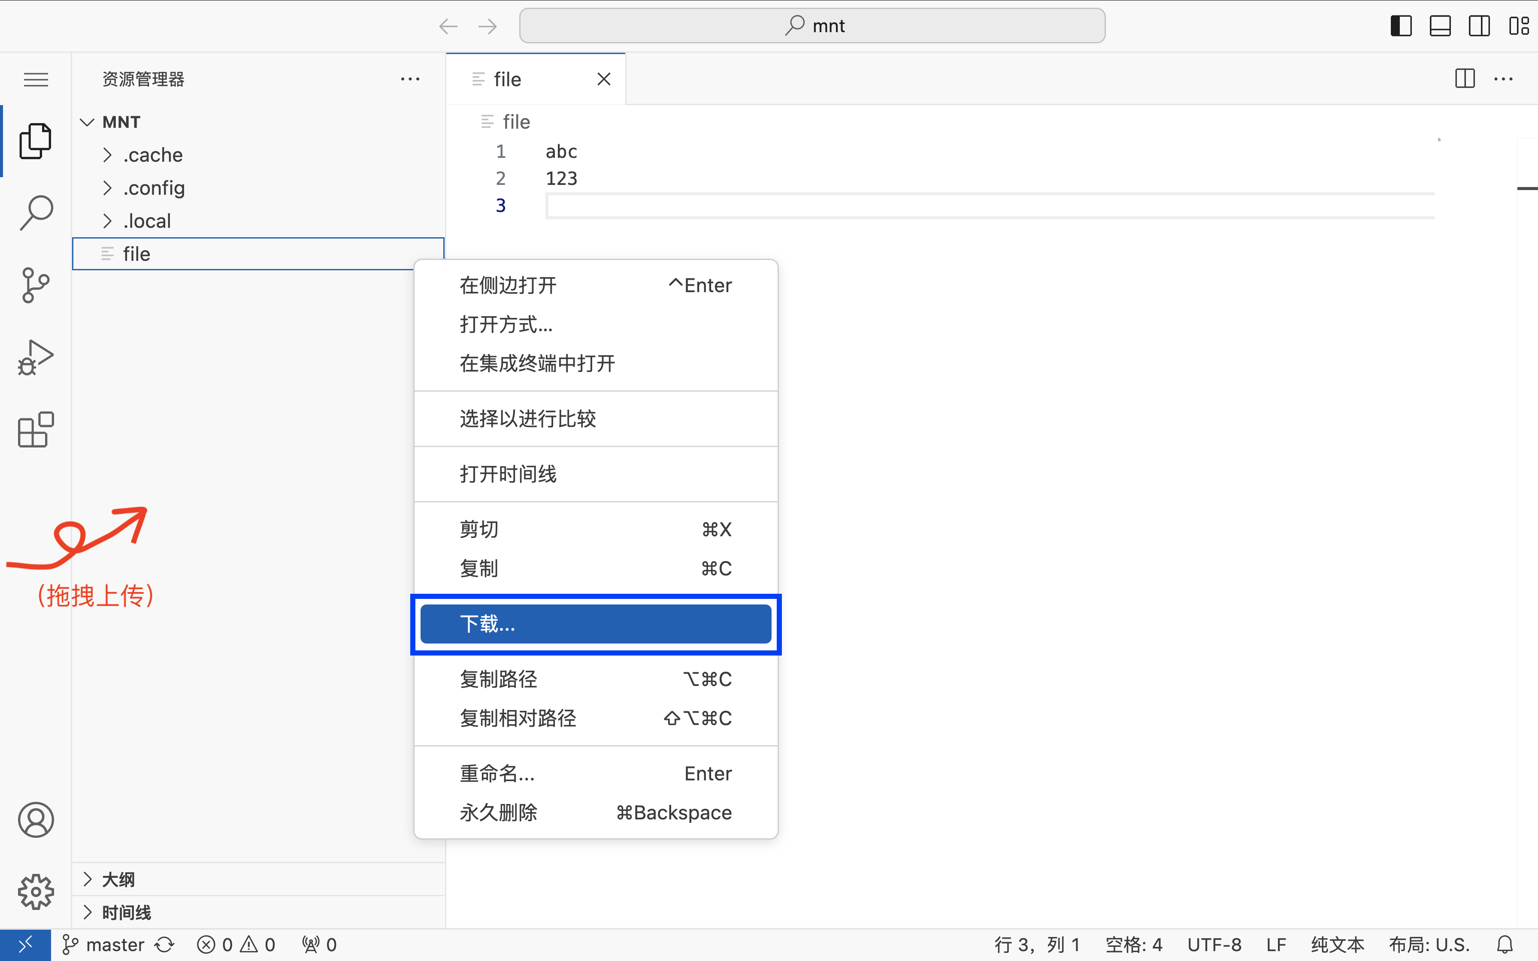This screenshot has width=1538, height=961.
Task: Expand the 时间线 timeline section
Action: 258,913
